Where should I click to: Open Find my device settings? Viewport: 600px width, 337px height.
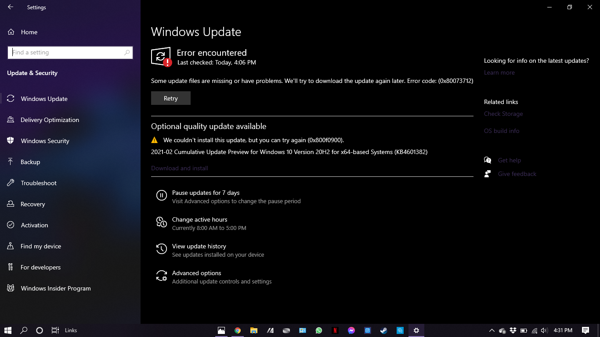click(70, 246)
